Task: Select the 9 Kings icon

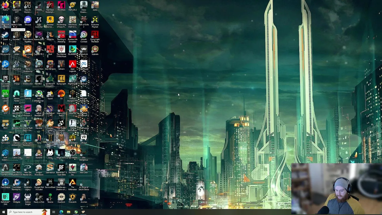Action: pos(16,80)
